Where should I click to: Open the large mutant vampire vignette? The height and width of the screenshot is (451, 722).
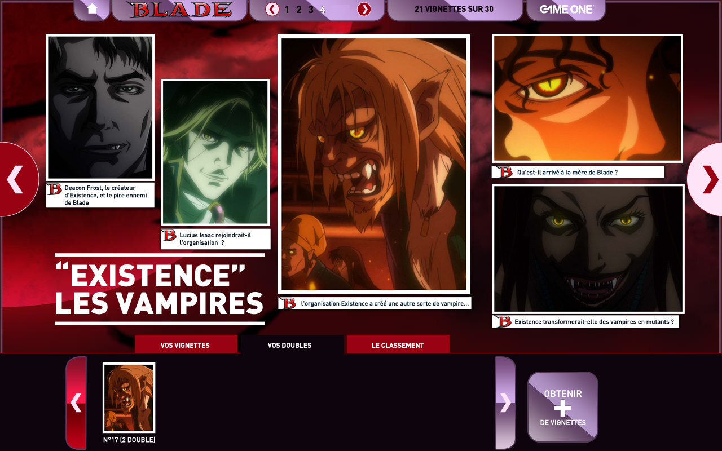374,164
